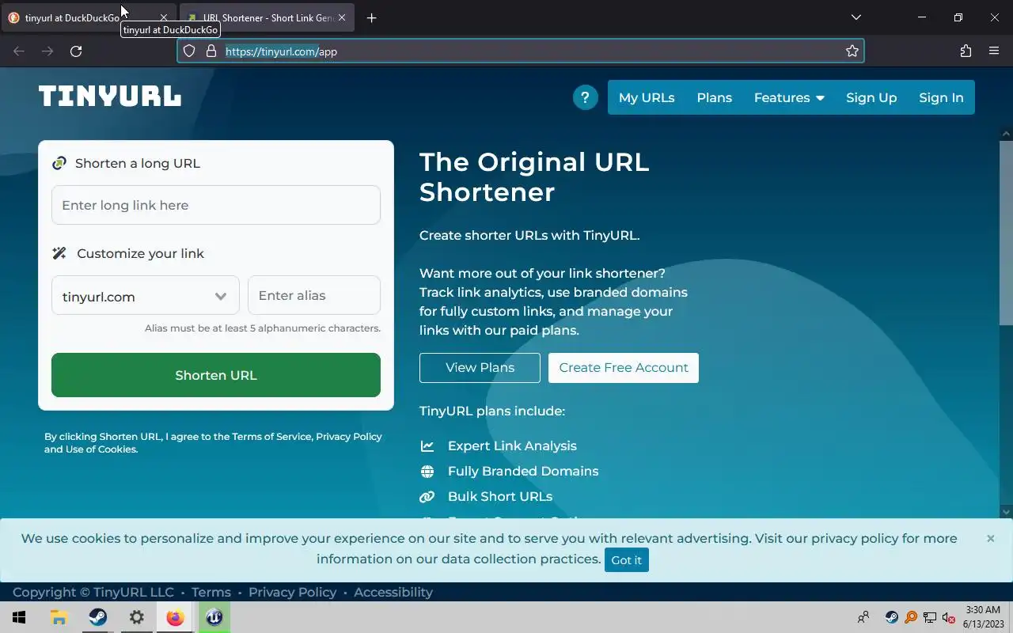Click the Unreal Engine taskbar icon
Viewport: 1013px width, 633px height.
click(x=214, y=617)
